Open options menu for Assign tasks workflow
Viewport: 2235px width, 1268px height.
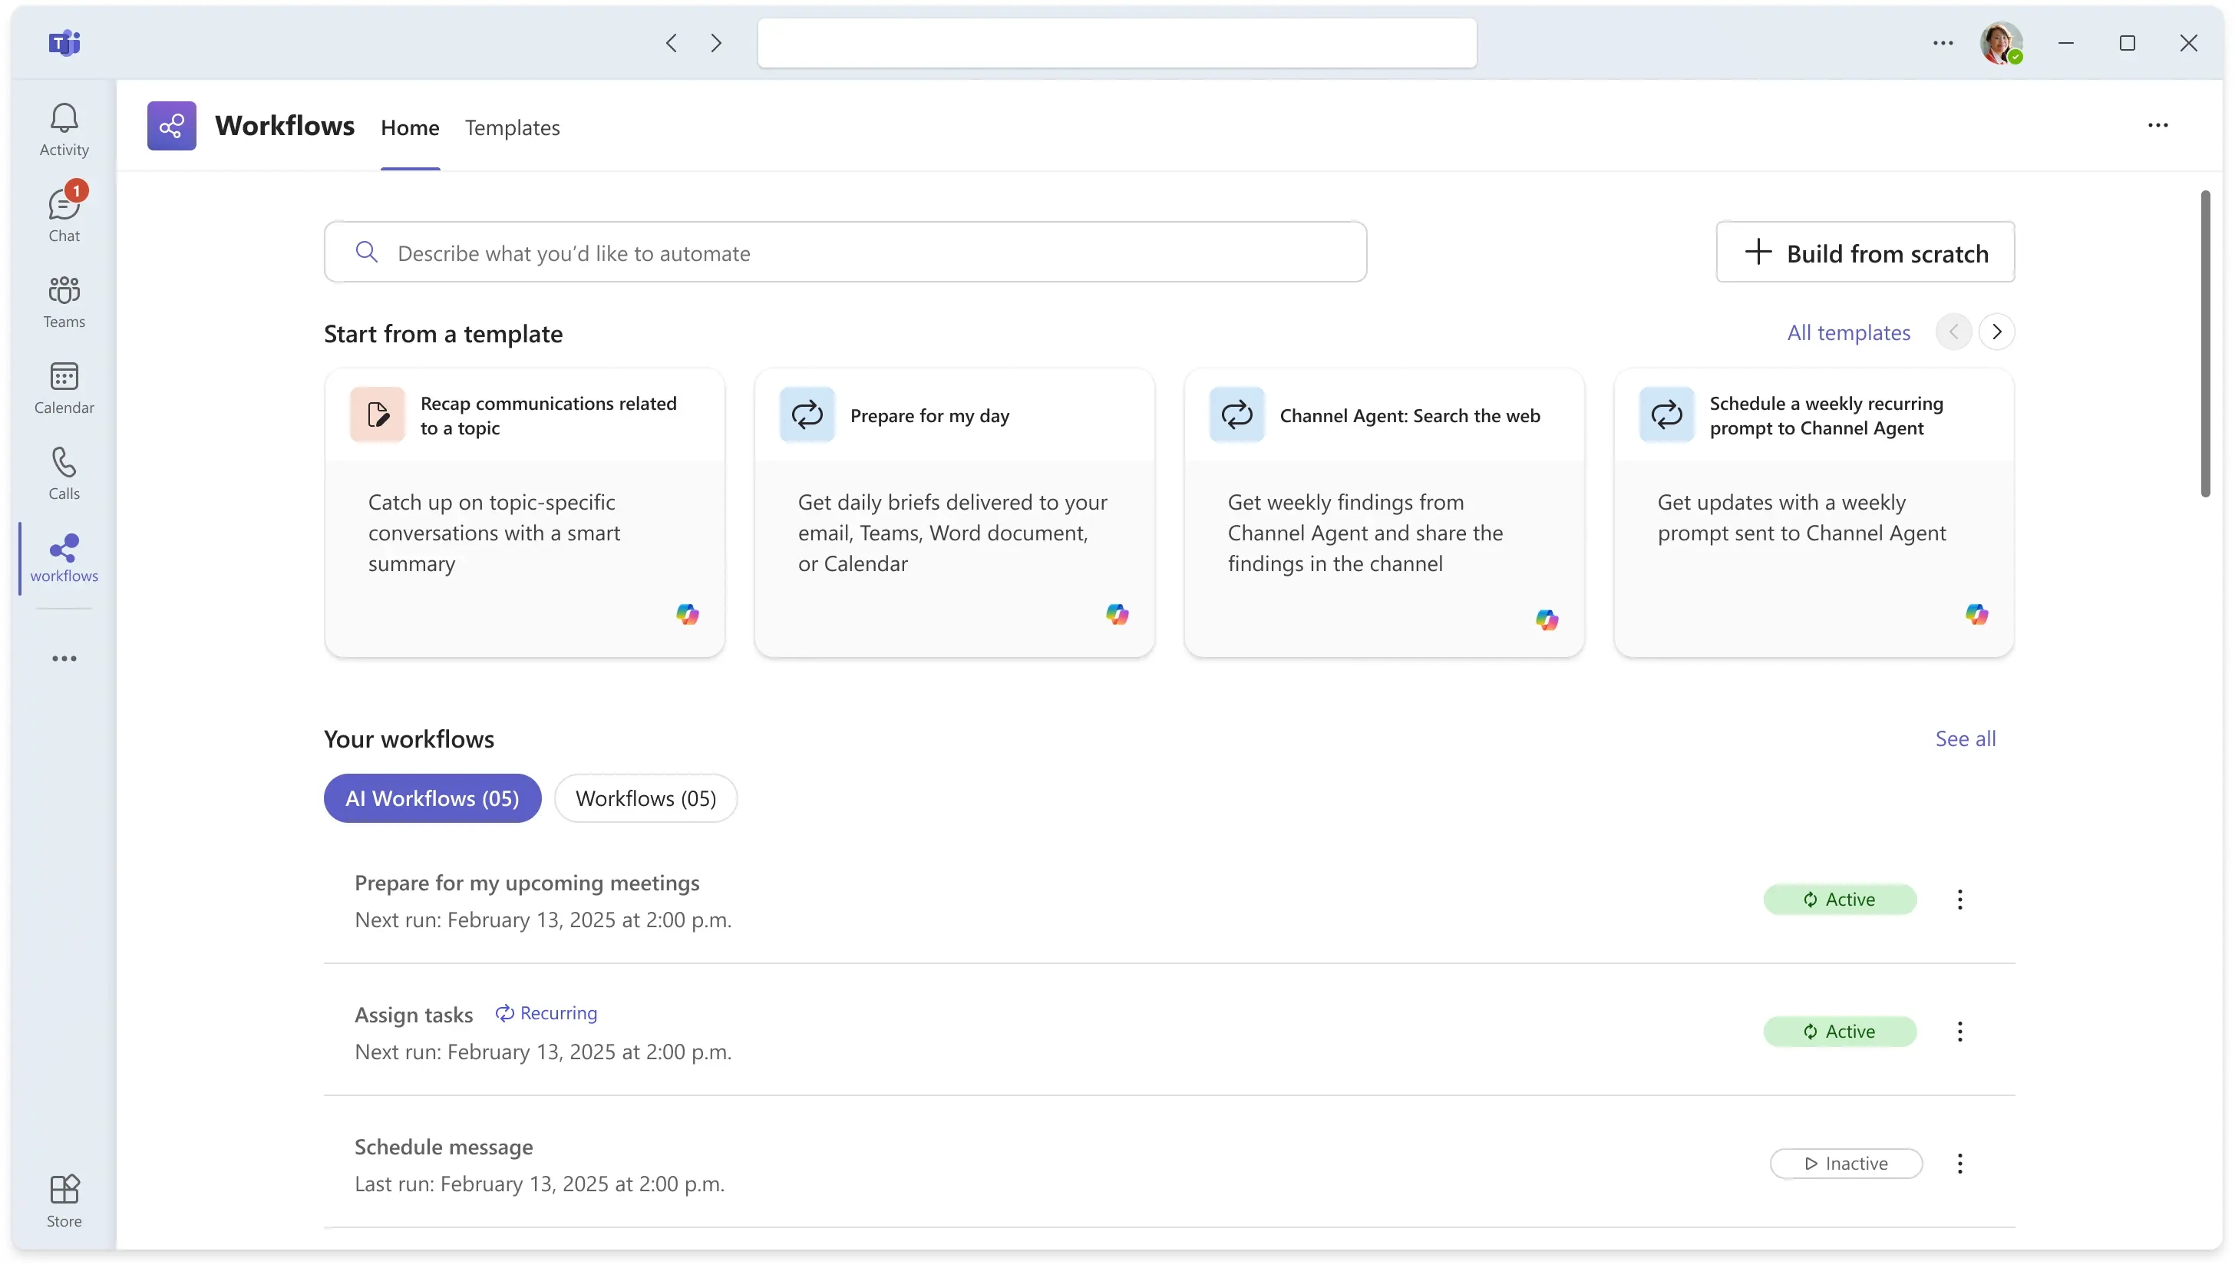coord(1959,1031)
